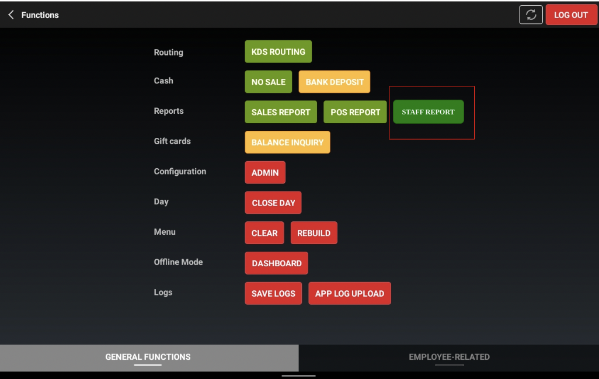Click the Configuration row label
599x379 pixels.
(x=180, y=171)
